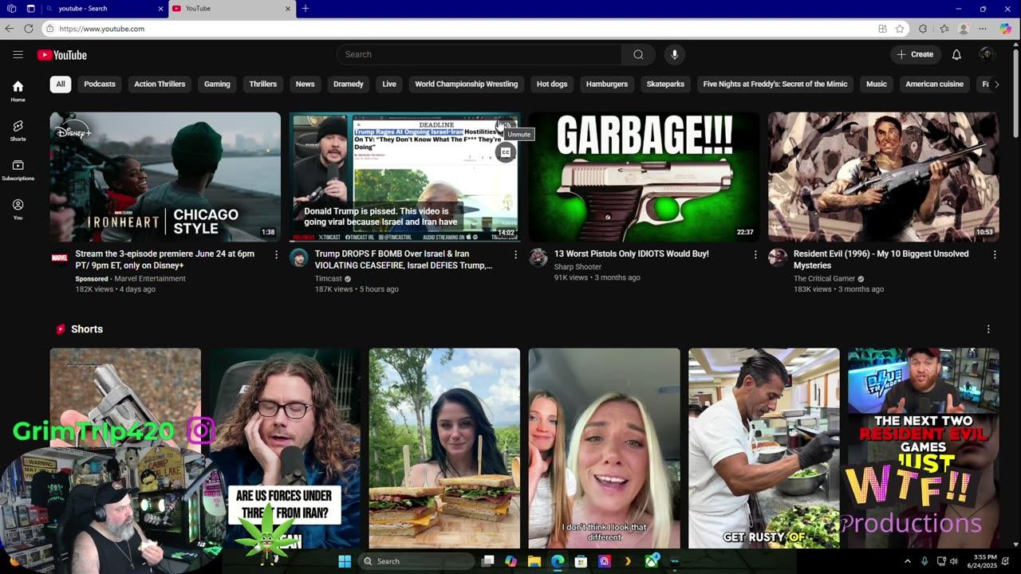Show more category chips with the right arrow
The width and height of the screenshot is (1021, 574).
(x=996, y=84)
